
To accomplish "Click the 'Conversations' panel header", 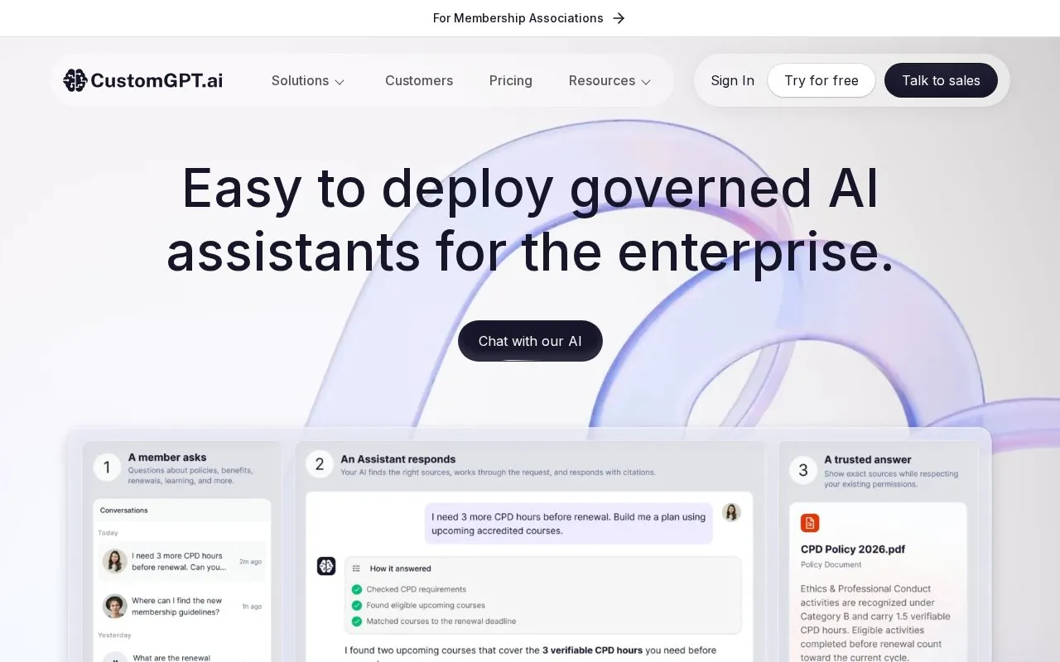I will click(124, 510).
